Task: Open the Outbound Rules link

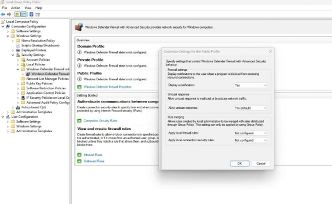Action: coord(94,161)
